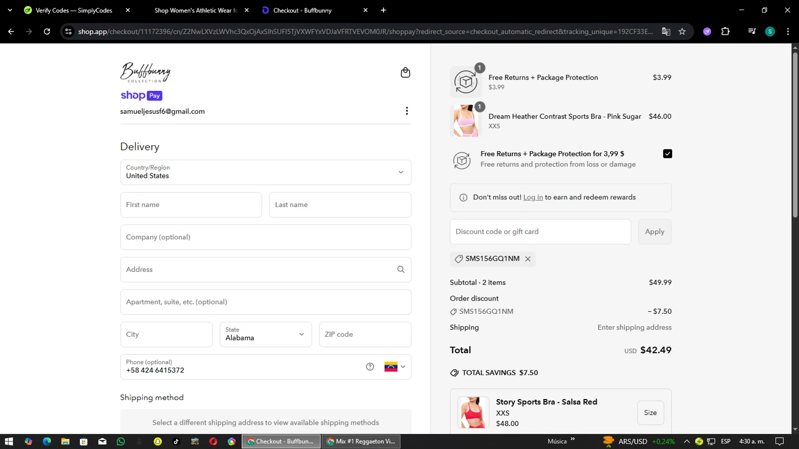Bookmark this page with the star icon
The width and height of the screenshot is (799, 449).
(682, 31)
